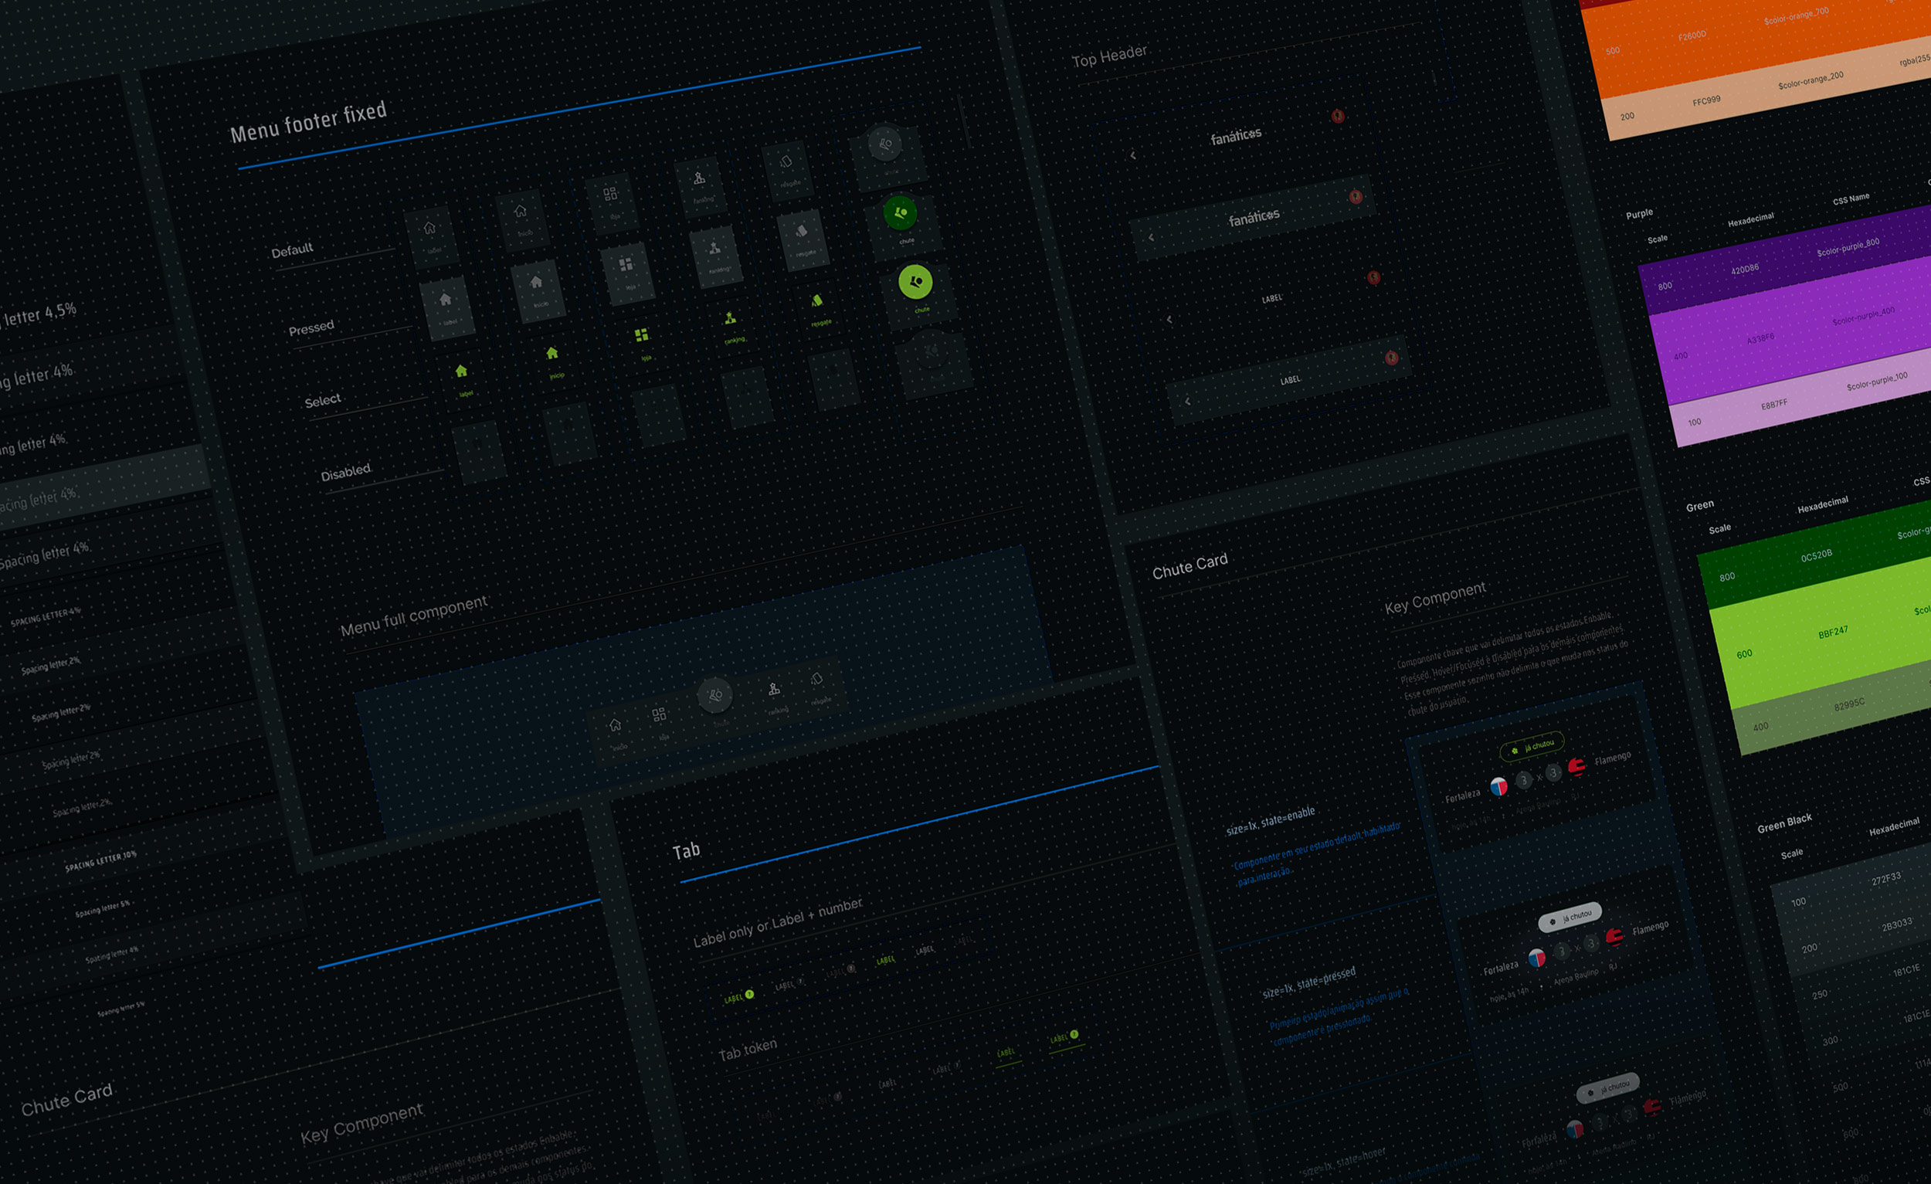Click chute circle in Menu full component bar
The height and width of the screenshot is (1184, 1931).
point(714,695)
